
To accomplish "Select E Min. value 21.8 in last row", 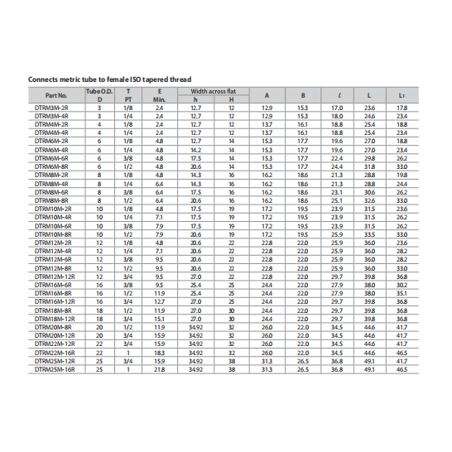I will point(160,370).
